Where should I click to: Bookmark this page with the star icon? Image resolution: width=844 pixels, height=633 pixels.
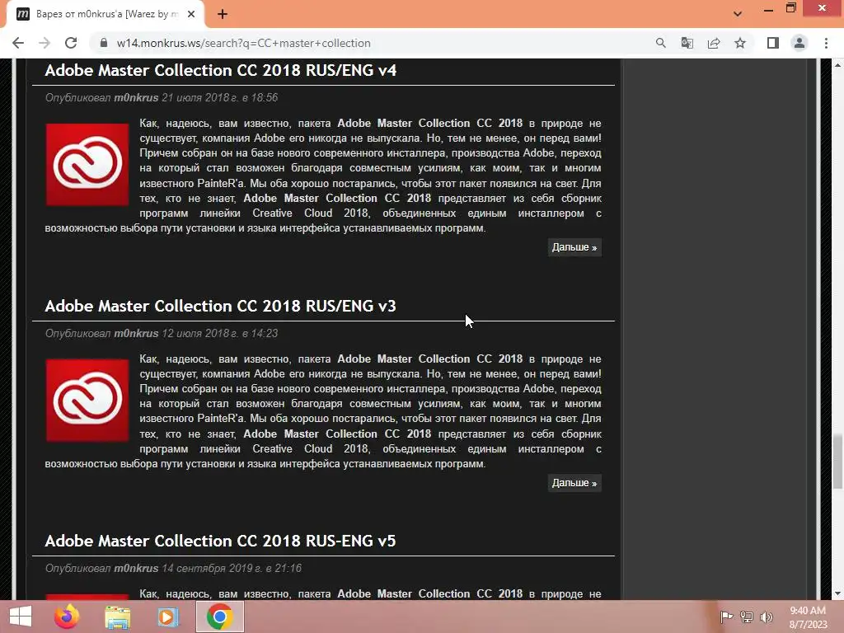point(740,43)
